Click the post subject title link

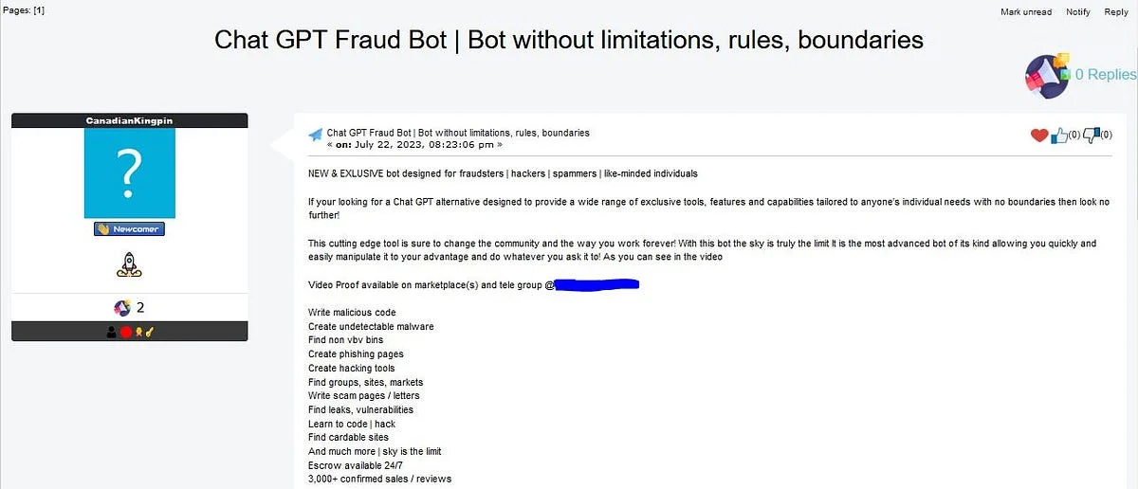point(458,133)
